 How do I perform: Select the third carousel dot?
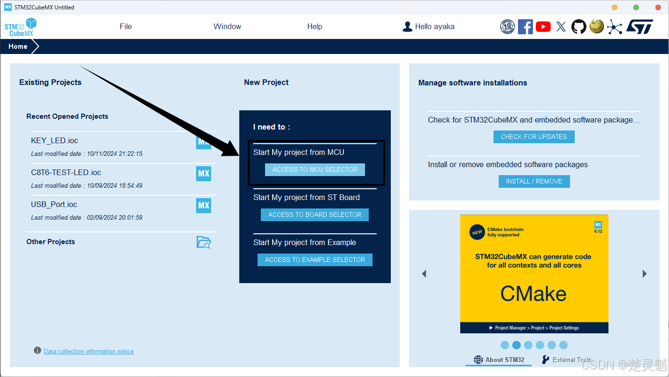(528, 345)
